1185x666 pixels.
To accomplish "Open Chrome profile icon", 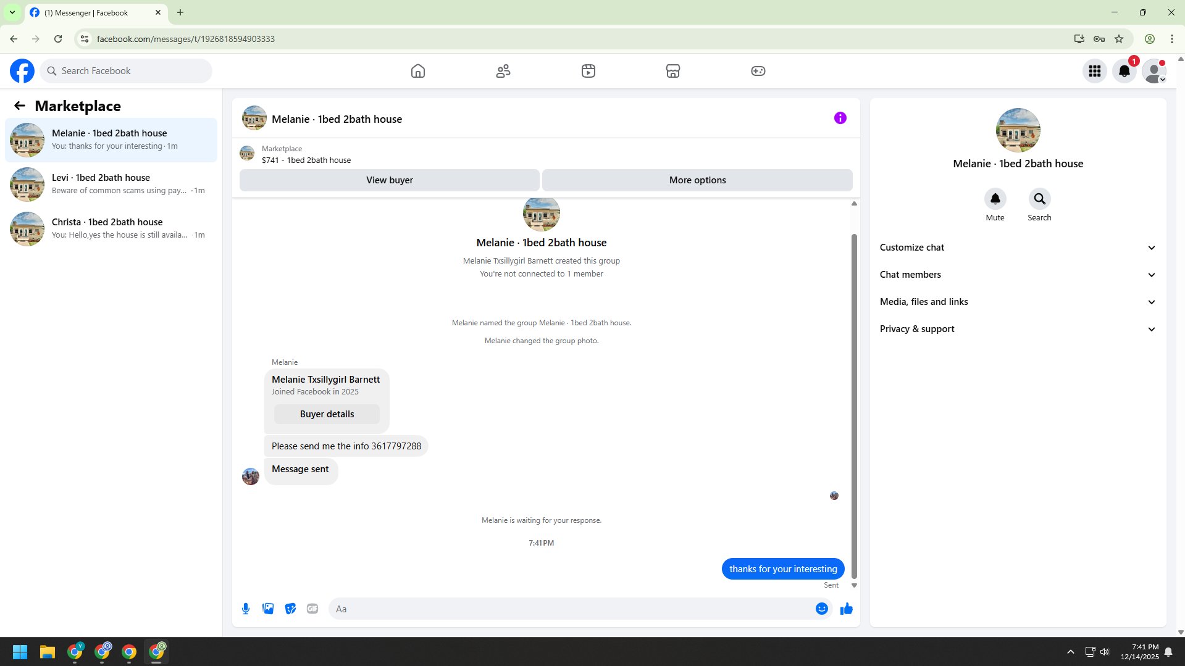I will pos(1150,39).
